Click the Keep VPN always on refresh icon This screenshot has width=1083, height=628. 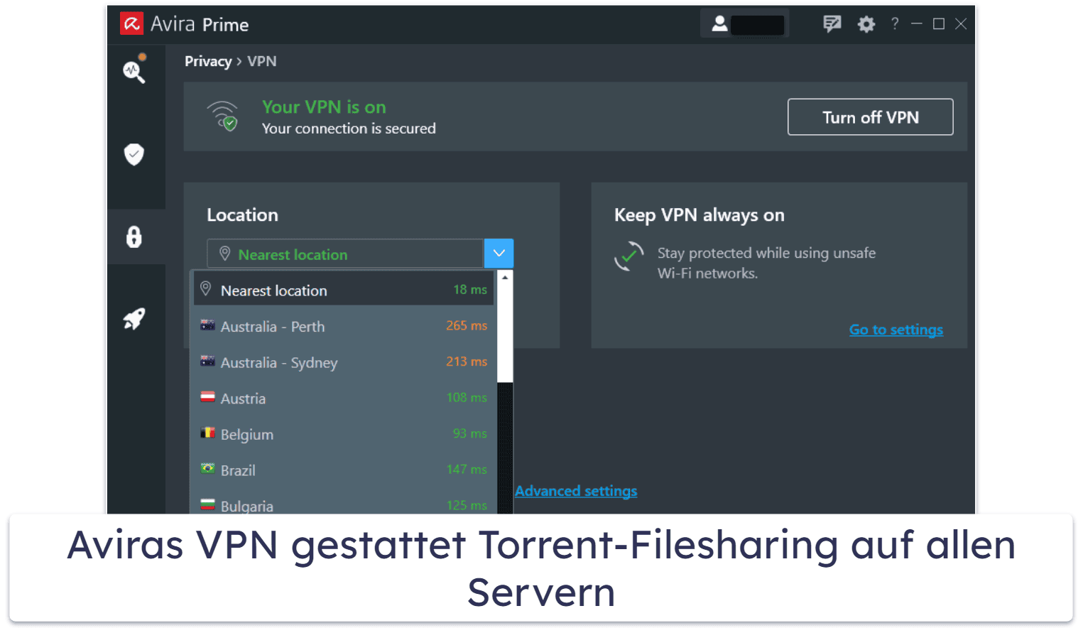(x=629, y=256)
